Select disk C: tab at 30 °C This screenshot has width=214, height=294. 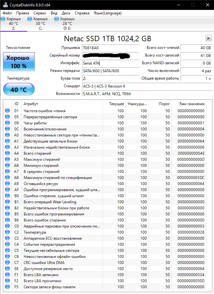40,24
